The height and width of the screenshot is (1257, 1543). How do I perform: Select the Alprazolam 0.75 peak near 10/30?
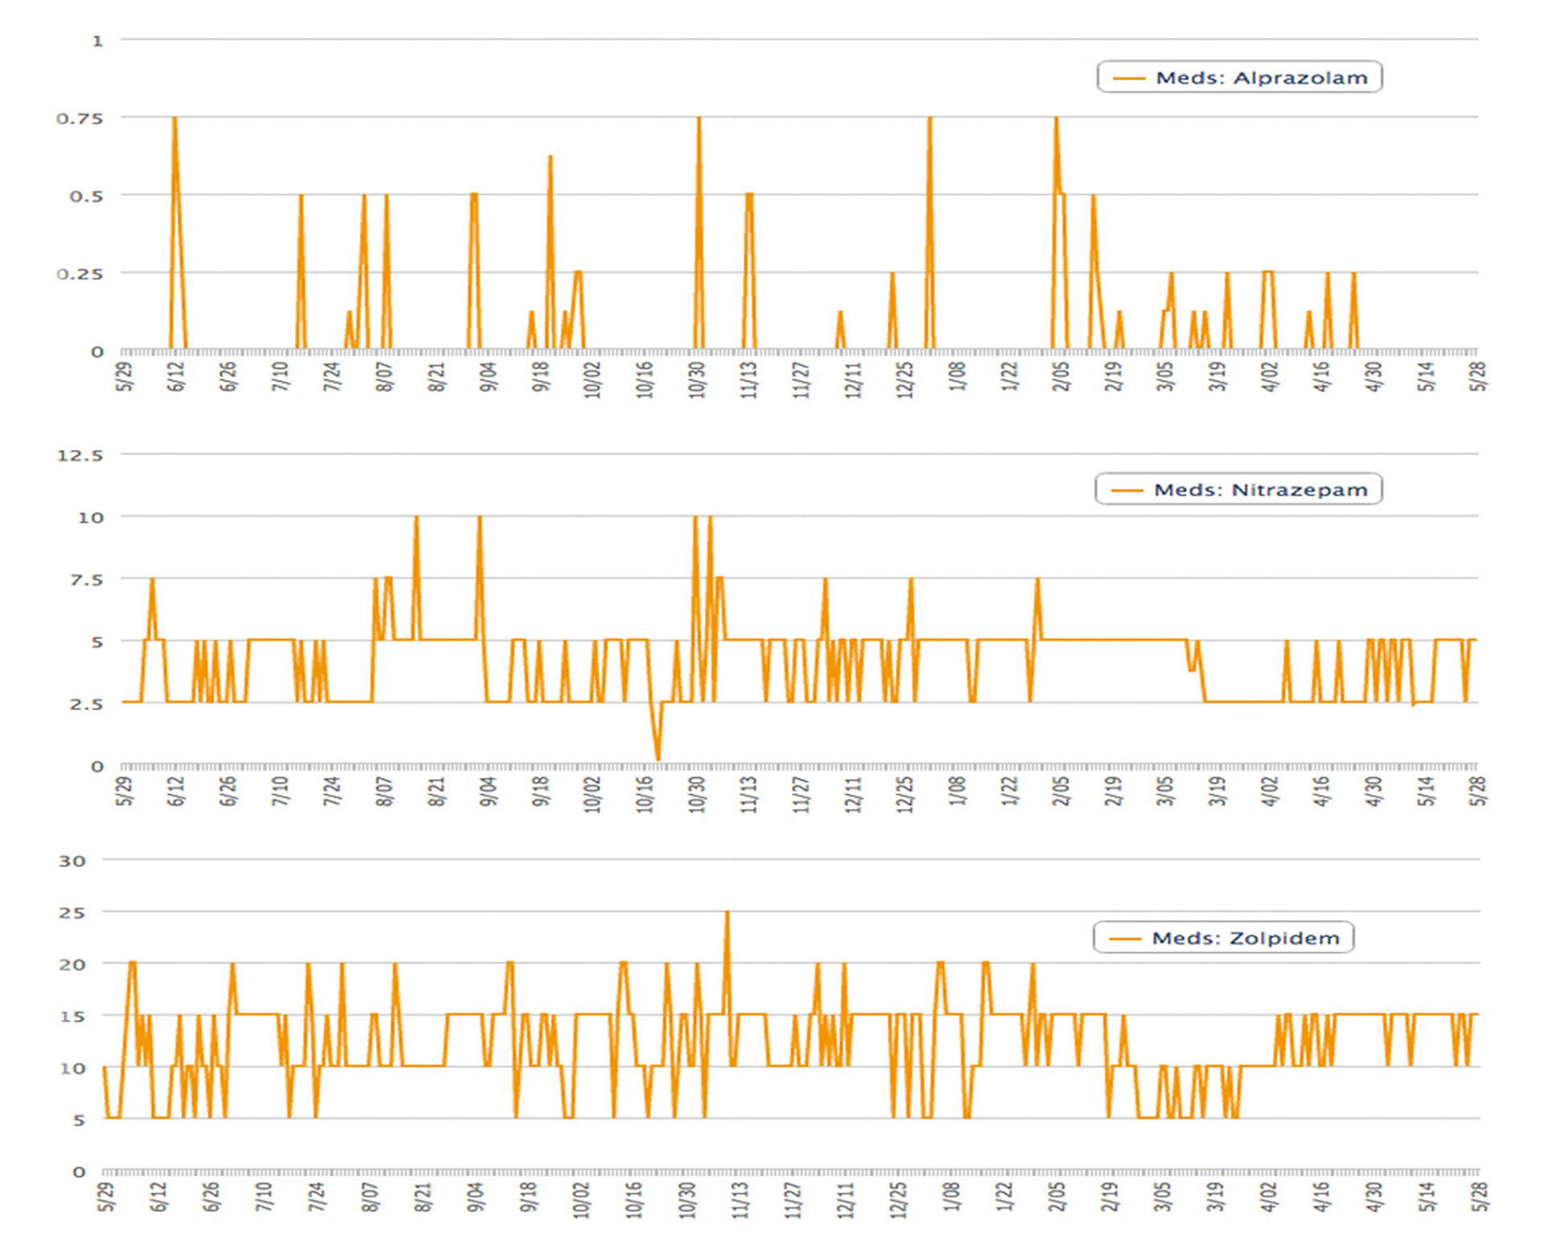pyautogui.click(x=699, y=118)
